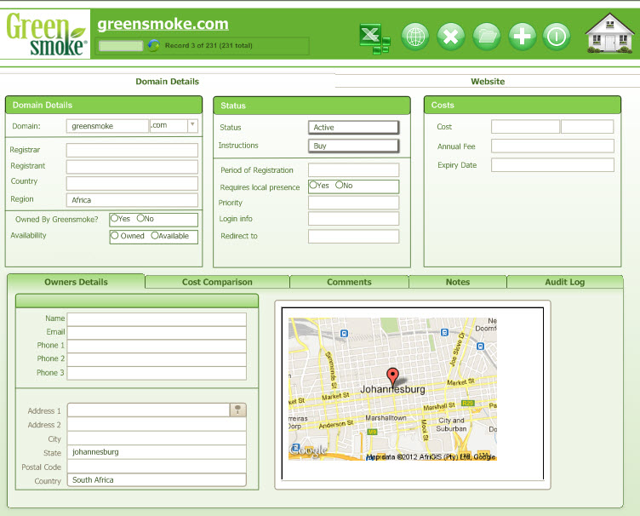
Task: Click the greensmoke.com title link
Action: (x=163, y=24)
